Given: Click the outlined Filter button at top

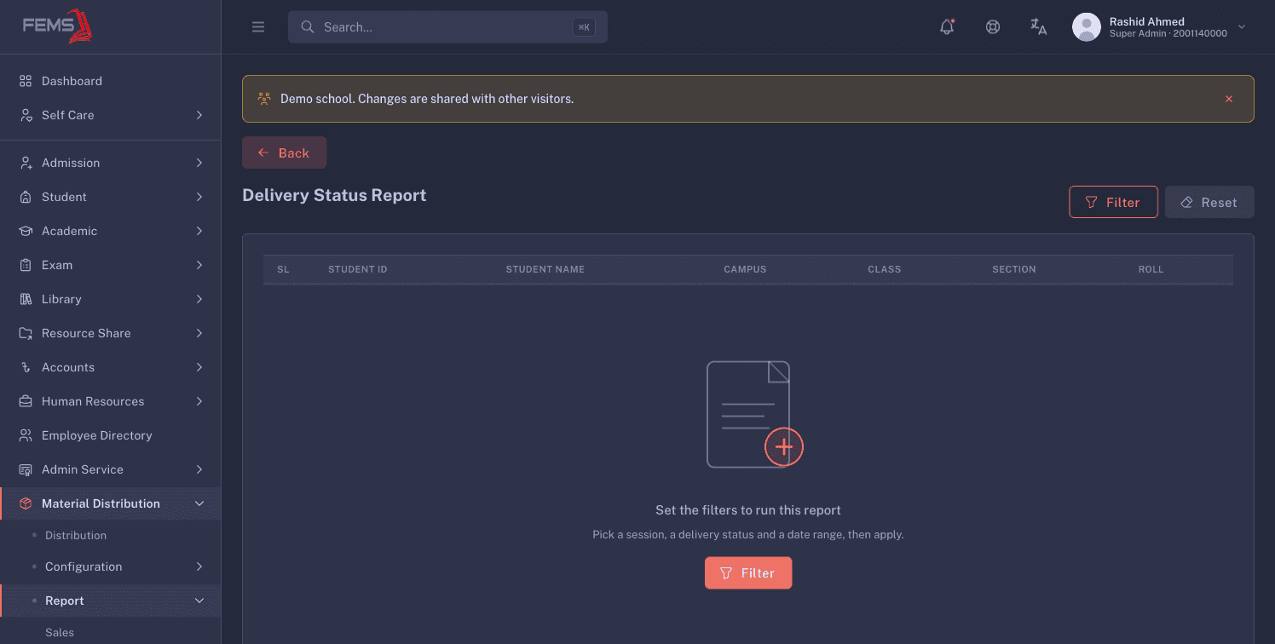Looking at the screenshot, I should [x=1113, y=202].
